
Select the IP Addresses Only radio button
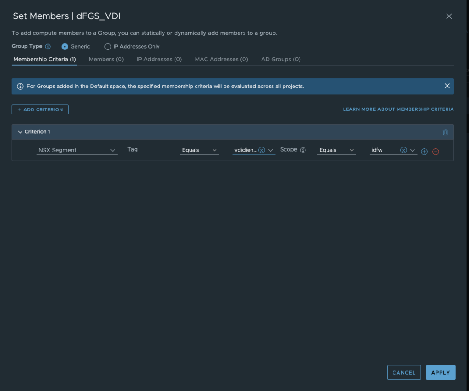click(x=108, y=47)
